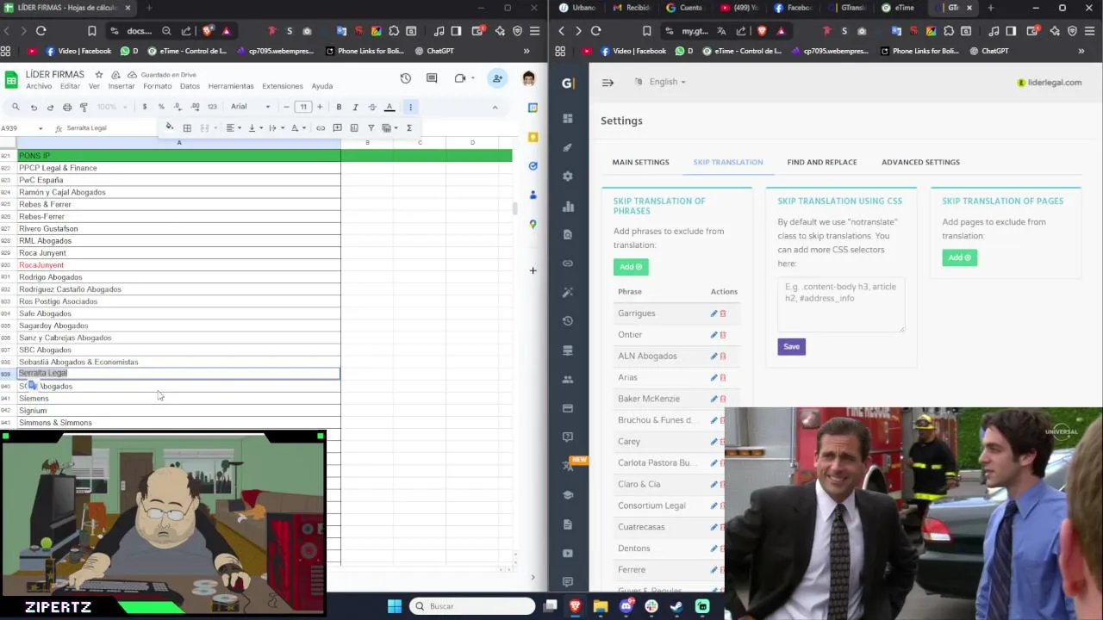Toggle italic formatting in Sheets
This screenshot has height=620, width=1103.
click(355, 107)
